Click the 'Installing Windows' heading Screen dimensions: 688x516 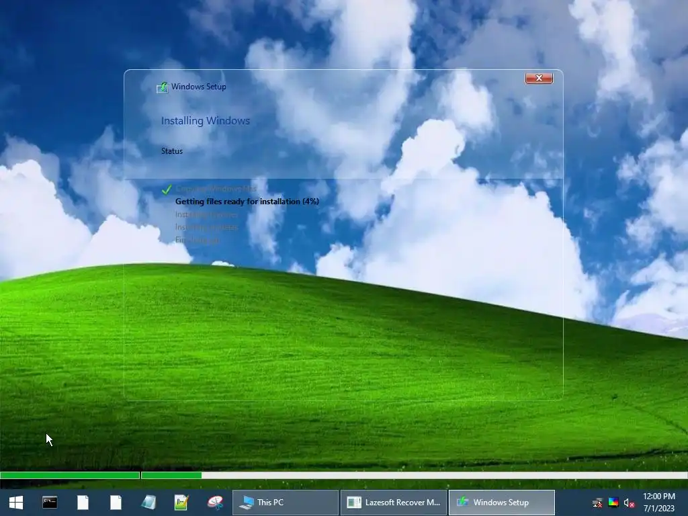point(206,121)
